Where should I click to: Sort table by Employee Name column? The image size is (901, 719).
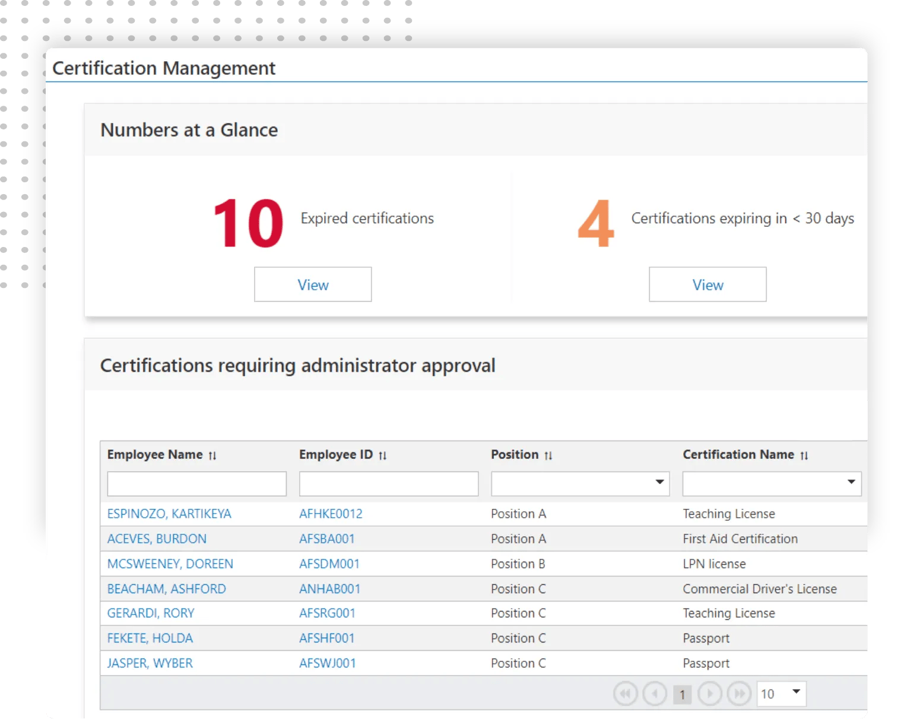point(212,455)
